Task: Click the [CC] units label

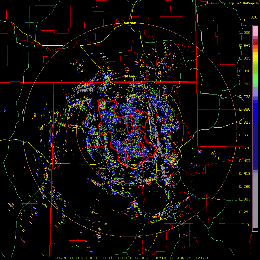Action: [246, 20]
